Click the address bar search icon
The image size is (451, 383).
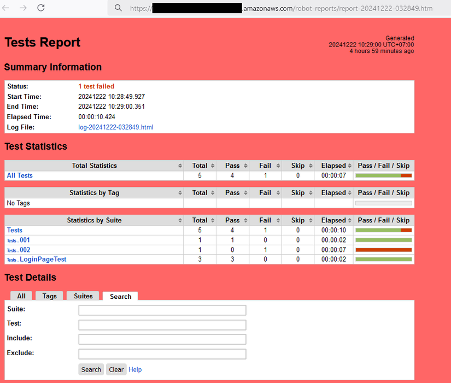click(118, 8)
